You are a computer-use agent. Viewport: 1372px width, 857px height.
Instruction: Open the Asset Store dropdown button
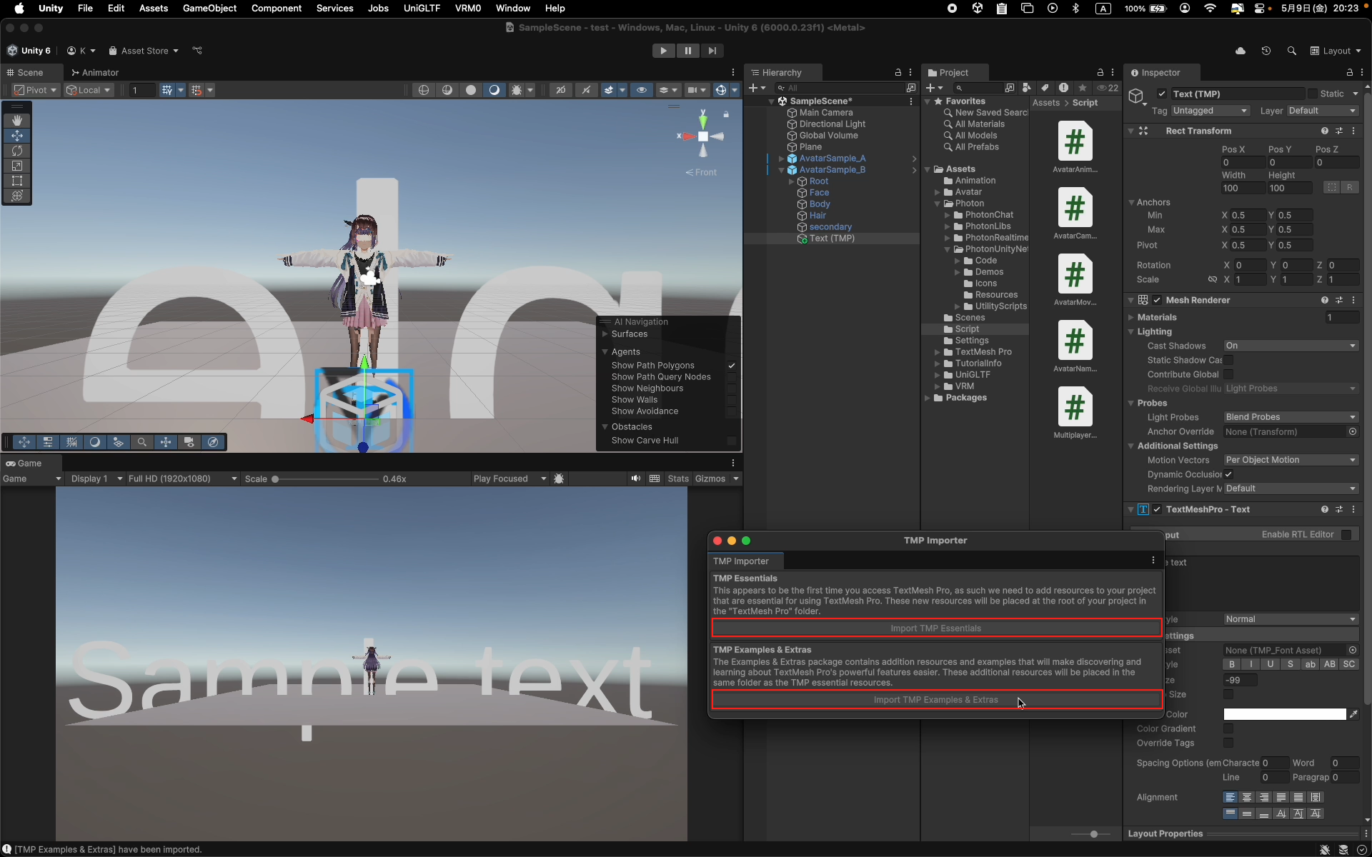[x=143, y=51]
